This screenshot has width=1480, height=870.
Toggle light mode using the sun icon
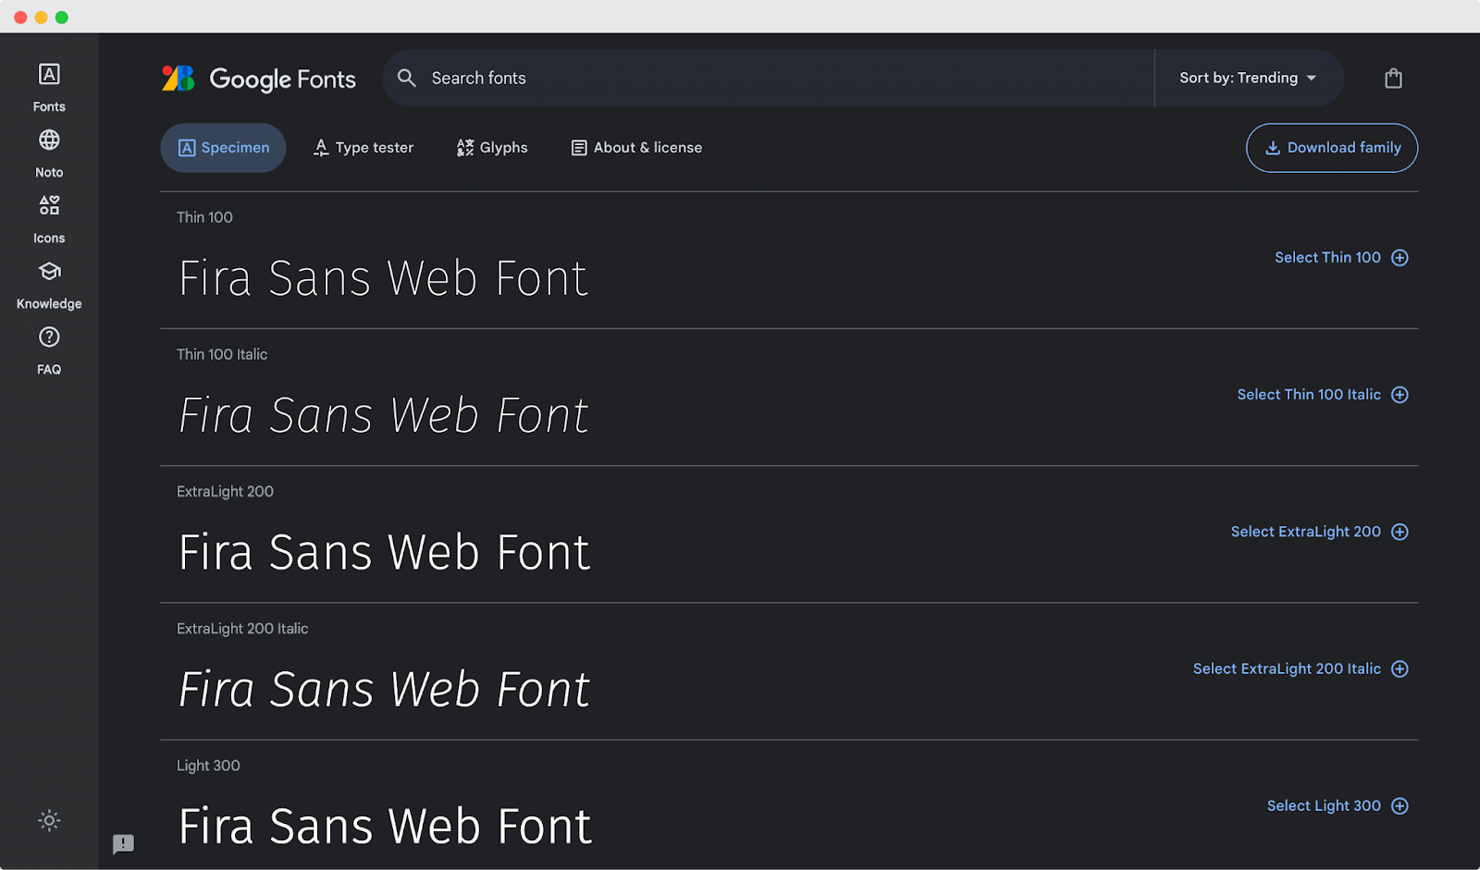coord(48,820)
